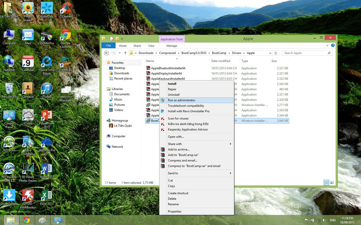Sort by the Date modified column
361x225 pixels.
coord(224,61)
